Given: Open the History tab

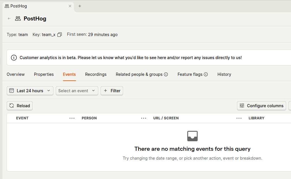Looking at the screenshot, I should (224, 74).
